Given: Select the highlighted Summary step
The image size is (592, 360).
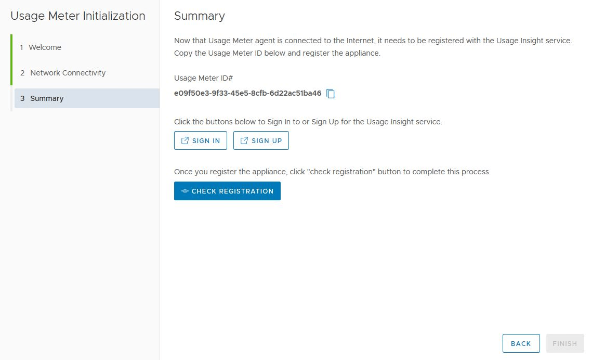Looking at the screenshot, I should (87, 98).
